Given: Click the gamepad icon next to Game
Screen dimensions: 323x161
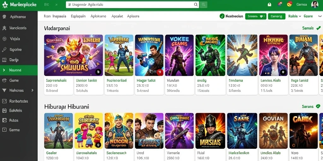Looking at the screenshot, I should click(x=4, y=80).
